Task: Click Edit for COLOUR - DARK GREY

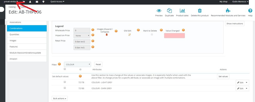Action: click(240, 88)
